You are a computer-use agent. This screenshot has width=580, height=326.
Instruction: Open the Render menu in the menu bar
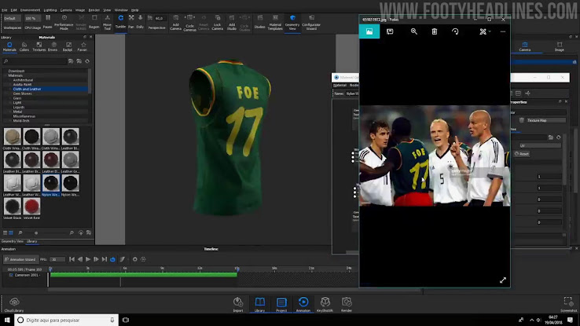[x=94, y=9]
